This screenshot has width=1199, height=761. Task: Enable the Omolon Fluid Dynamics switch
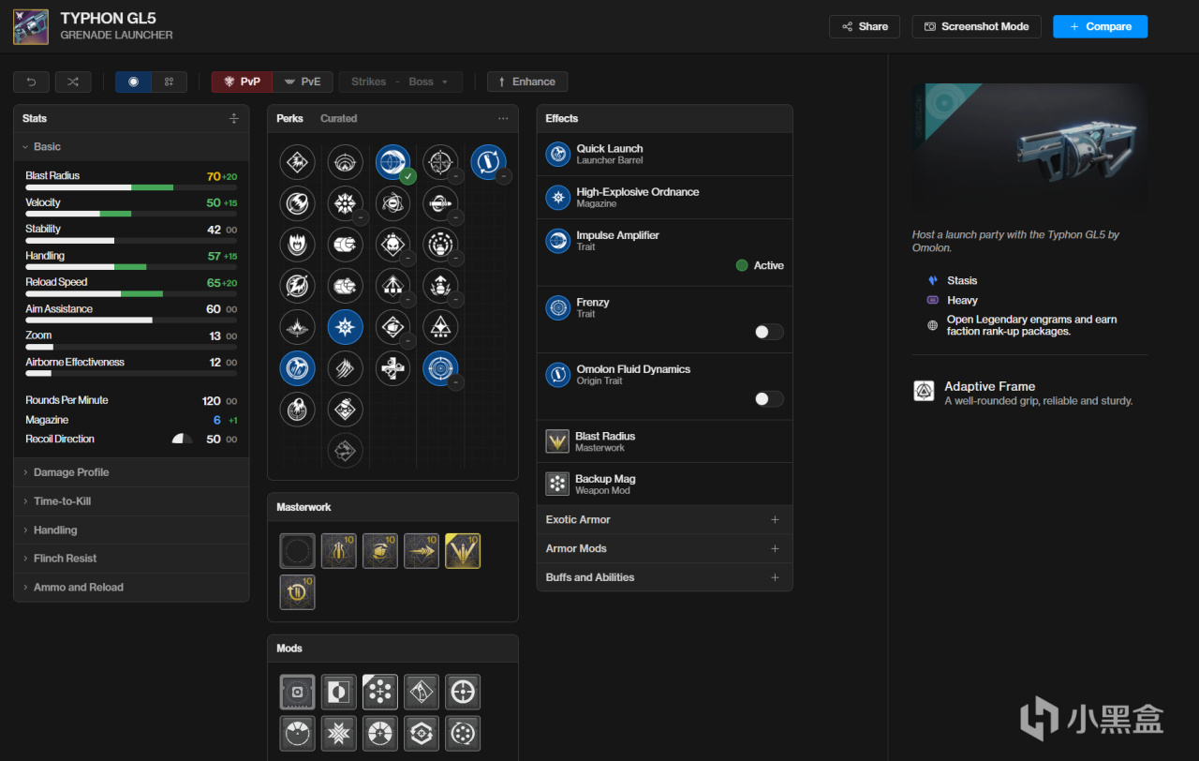point(769,398)
